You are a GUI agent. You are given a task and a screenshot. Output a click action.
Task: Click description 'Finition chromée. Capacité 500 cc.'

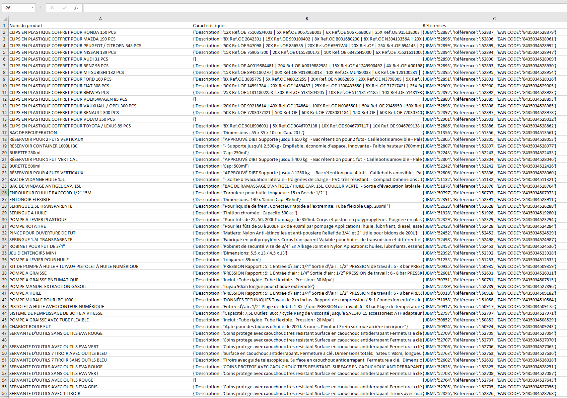307,213
